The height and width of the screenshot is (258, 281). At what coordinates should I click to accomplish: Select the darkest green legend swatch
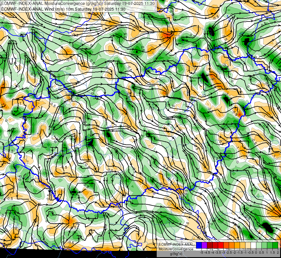pyautogui.click(x=275, y=245)
